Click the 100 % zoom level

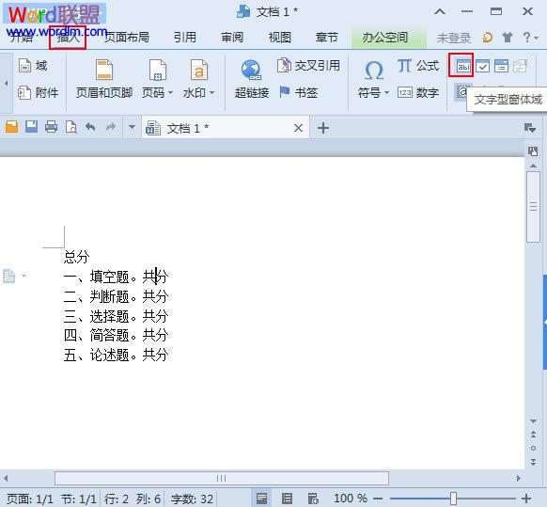tap(351, 499)
